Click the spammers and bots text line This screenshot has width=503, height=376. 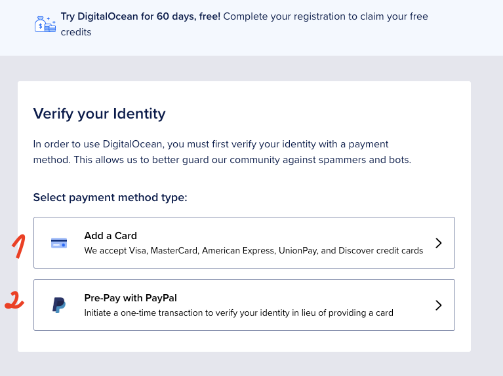tap(222, 160)
